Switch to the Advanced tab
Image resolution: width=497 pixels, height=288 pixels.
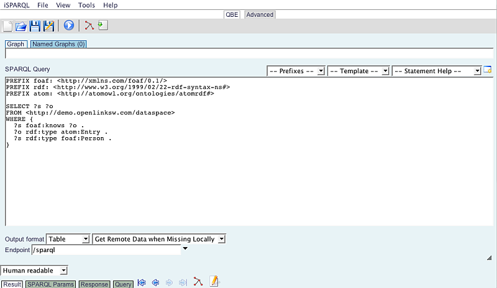click(260, 14)
